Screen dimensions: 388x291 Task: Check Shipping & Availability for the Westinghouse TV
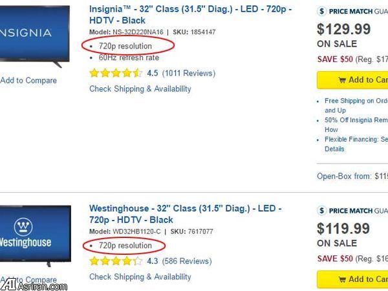[140, 277]
